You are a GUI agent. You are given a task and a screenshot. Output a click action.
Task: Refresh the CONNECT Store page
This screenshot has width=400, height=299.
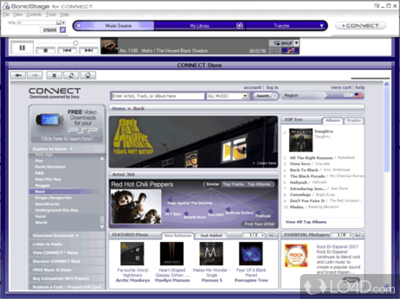pos(71,75)
